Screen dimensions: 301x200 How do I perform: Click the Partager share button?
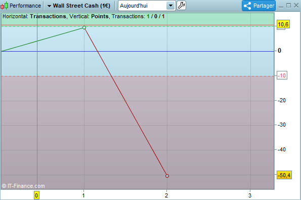259,6
